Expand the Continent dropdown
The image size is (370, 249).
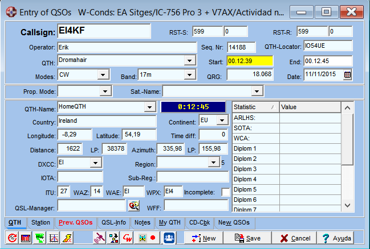point(221,121)
